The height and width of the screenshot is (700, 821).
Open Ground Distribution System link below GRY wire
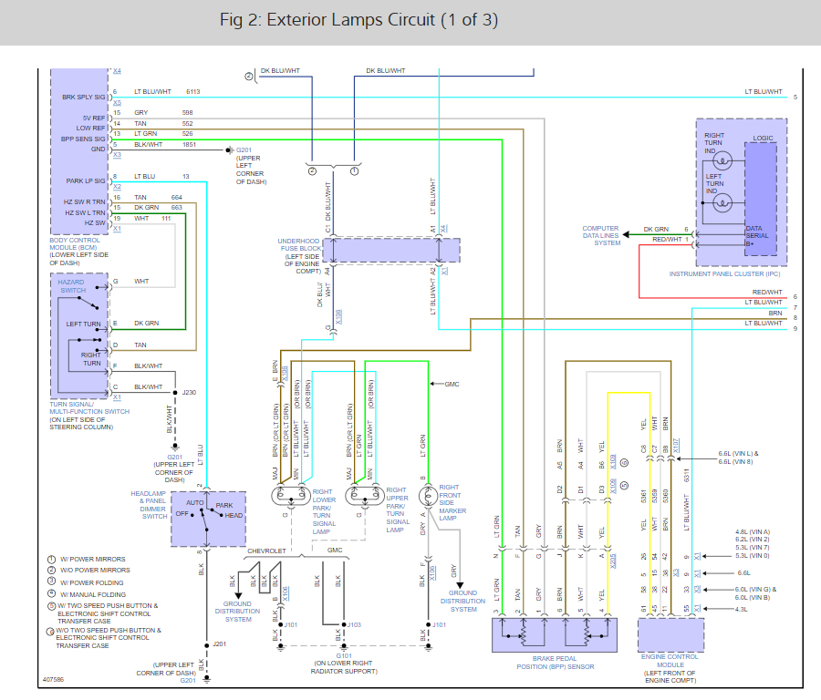(x=462, y=602)
